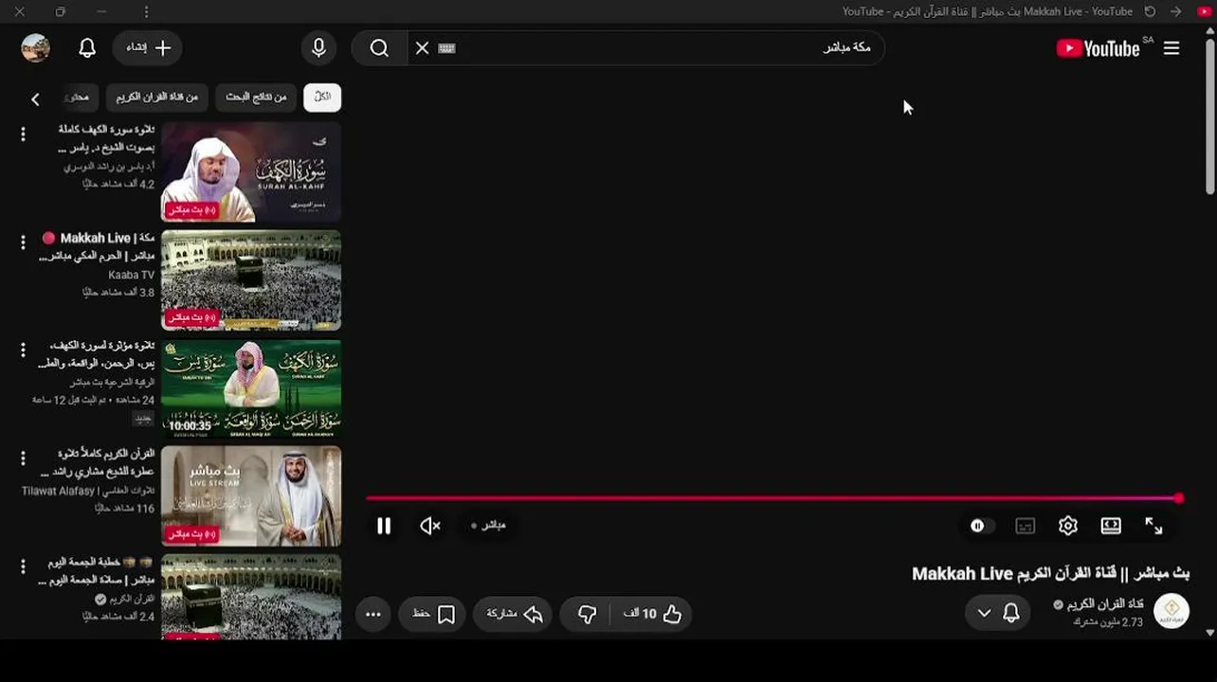Open the green 10:00:35 surah thumbnail
Screen dimensions: 1217x682
pyautogui.click(x=251, y=388)
